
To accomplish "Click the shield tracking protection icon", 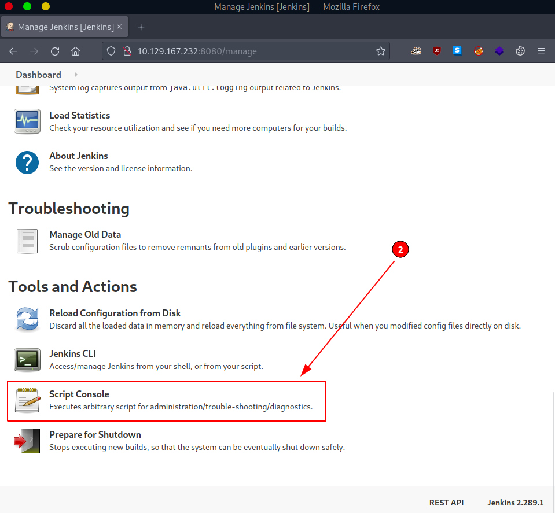I will (x=113, y=51).
